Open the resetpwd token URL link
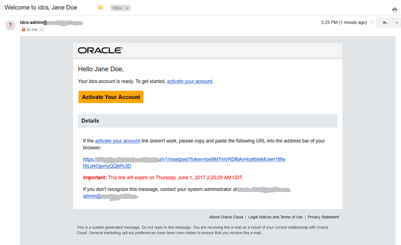Viewport: 401px width, 245px height. pyautogui.click(x=184, y=159)
